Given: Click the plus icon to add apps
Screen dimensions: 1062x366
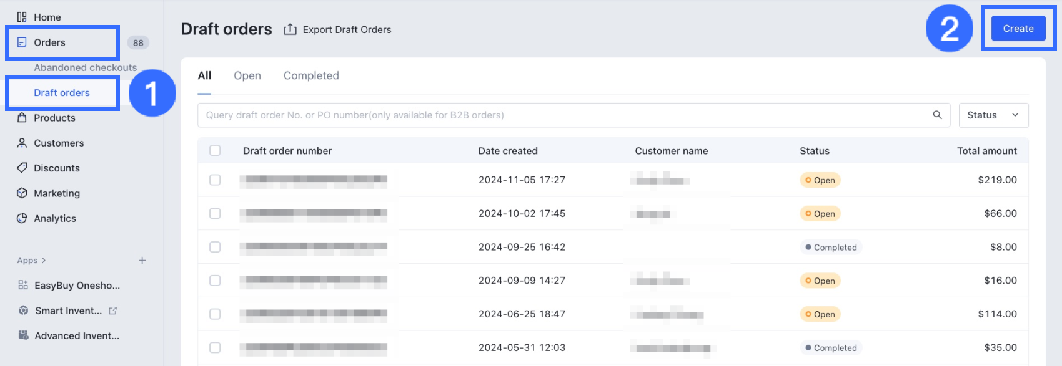Looking at the screenshot, I should (142, 260).
